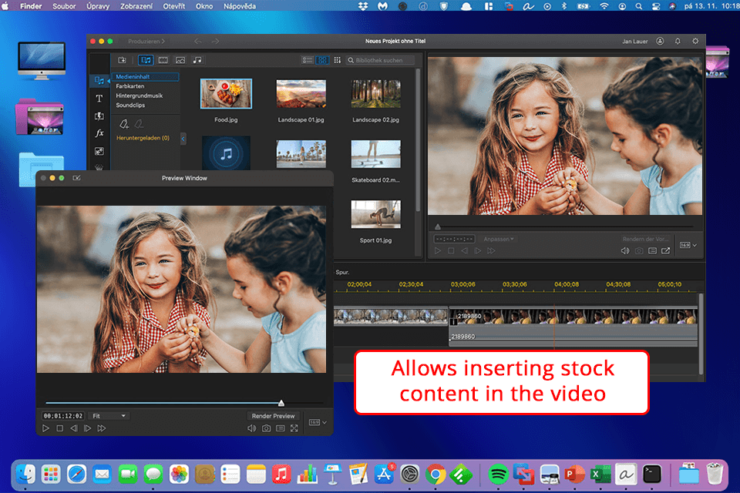Viewport: 740px width, 493px height.
Task: Import media with the folder icon in library toolbar
Action: (123, 60)
